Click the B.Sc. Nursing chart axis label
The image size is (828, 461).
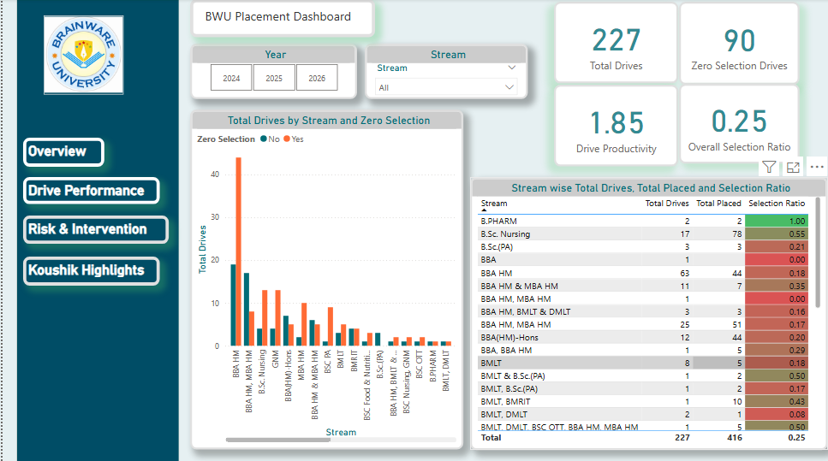pyautogui.click(x=262, y=372)
